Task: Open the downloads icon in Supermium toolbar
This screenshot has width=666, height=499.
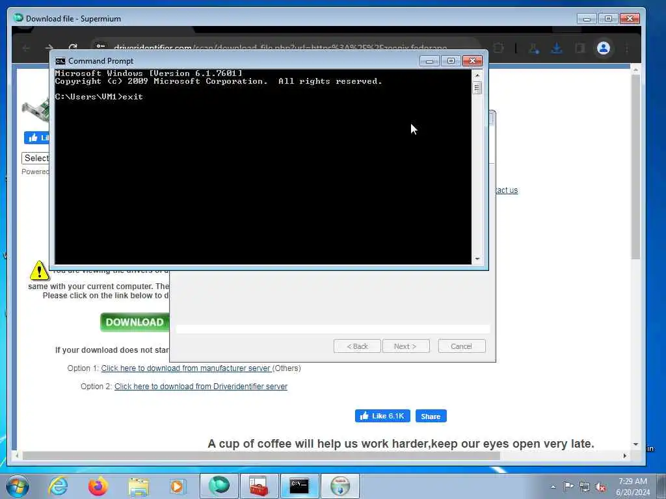Action: point(557,48)
